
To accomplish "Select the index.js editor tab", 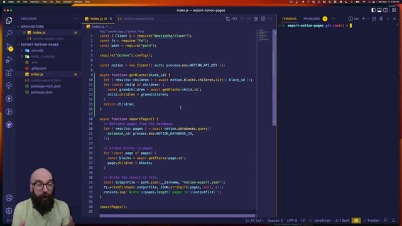I will click(96, 19).
